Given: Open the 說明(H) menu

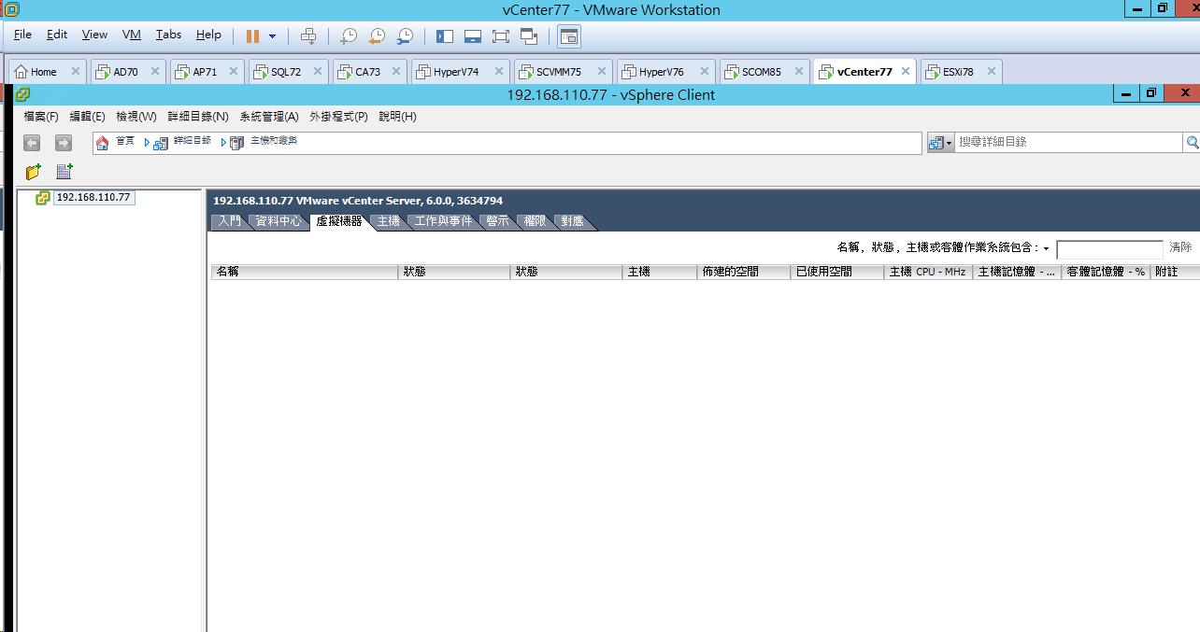Looking at the screenshot, I should click(x=397, y=117).
